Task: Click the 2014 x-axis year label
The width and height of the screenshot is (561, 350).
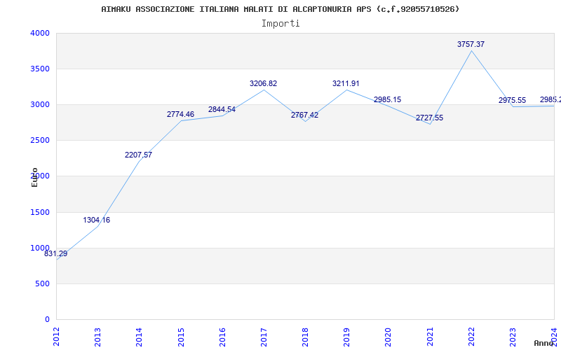Action: 139,337
